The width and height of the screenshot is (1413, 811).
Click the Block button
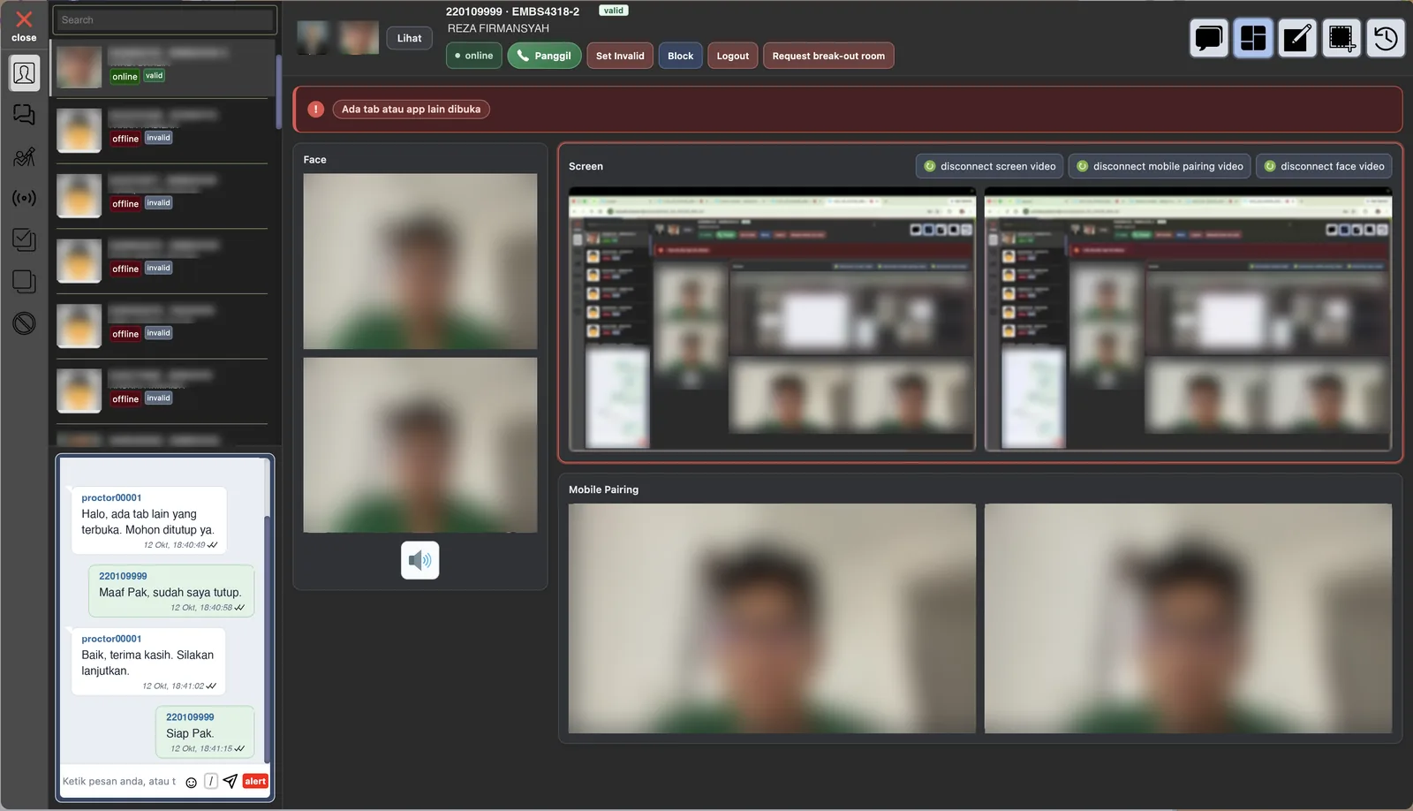pos(680,56)
